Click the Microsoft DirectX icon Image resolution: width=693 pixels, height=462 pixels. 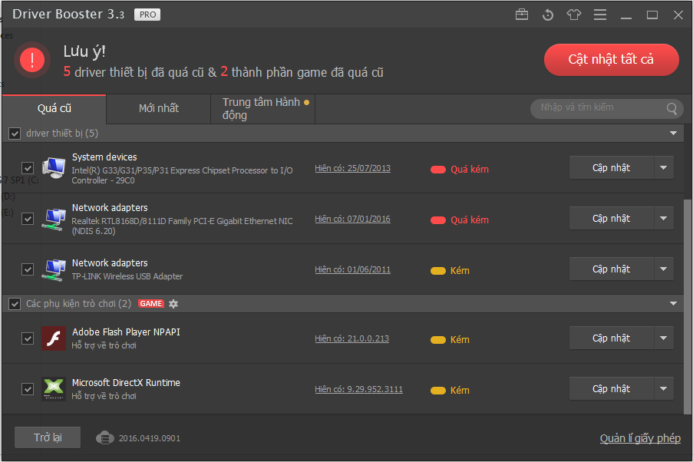54,389
